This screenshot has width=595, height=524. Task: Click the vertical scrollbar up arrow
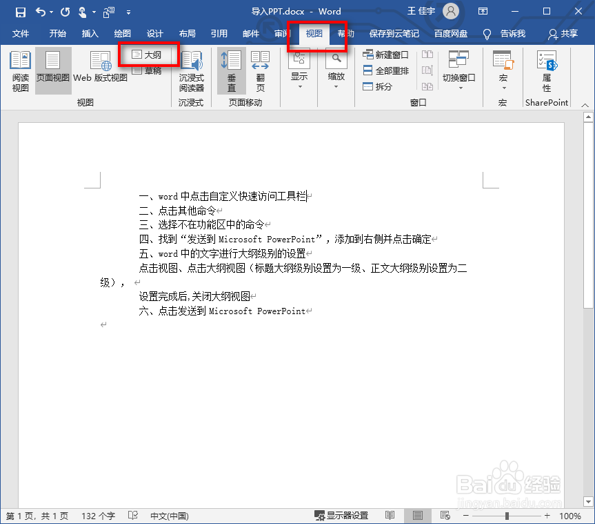pyautogui.click(x=588, y=117)
